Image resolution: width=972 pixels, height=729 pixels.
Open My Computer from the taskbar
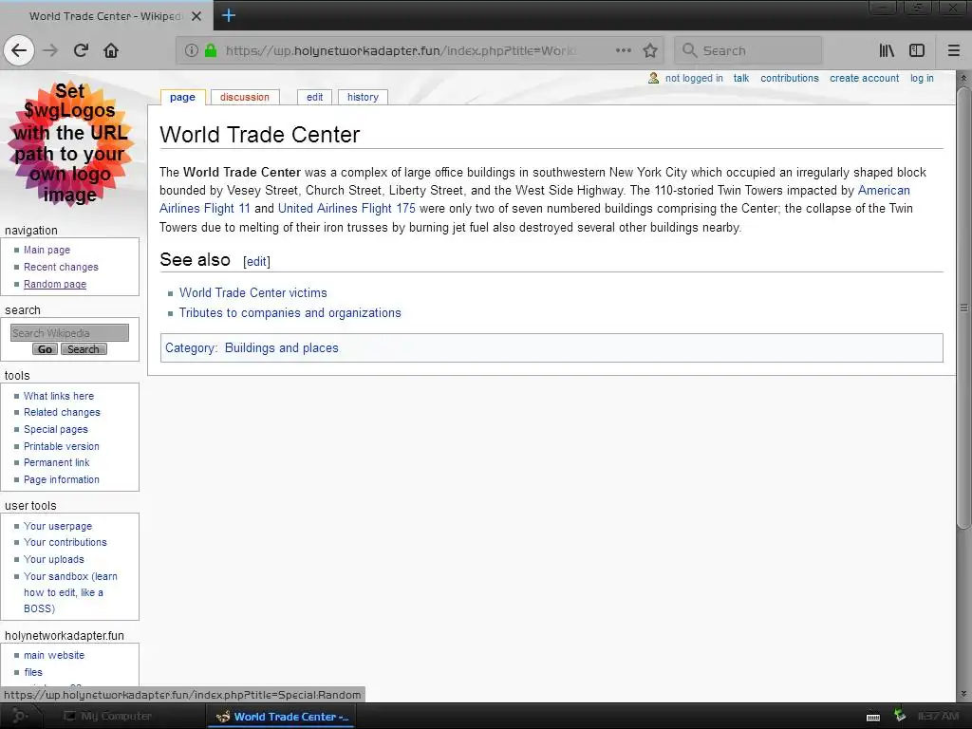(x=108, y=716)
